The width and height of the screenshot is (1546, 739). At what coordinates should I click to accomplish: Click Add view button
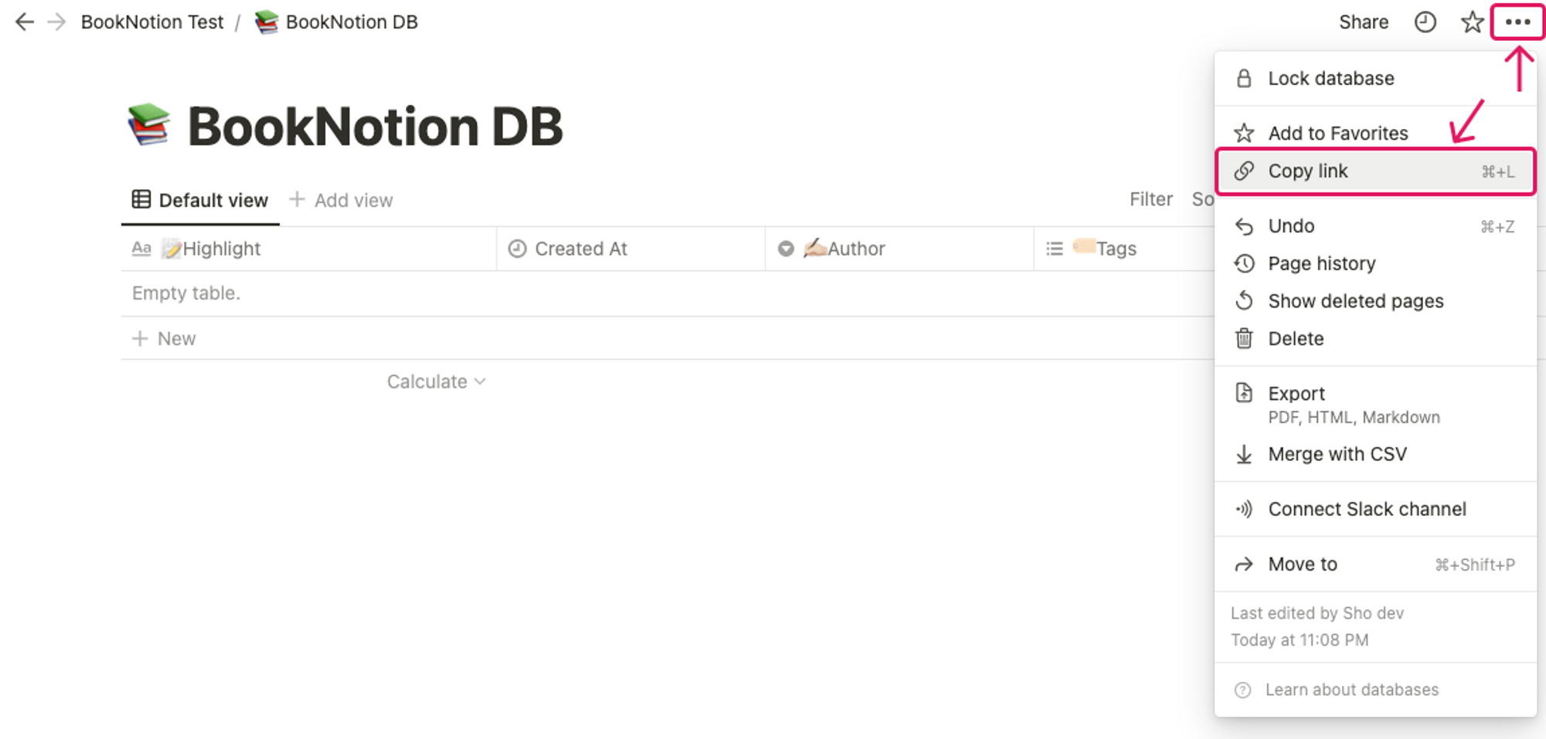tap(341, 200)
